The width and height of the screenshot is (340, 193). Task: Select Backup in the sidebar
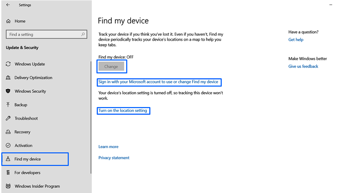[21, 105]
